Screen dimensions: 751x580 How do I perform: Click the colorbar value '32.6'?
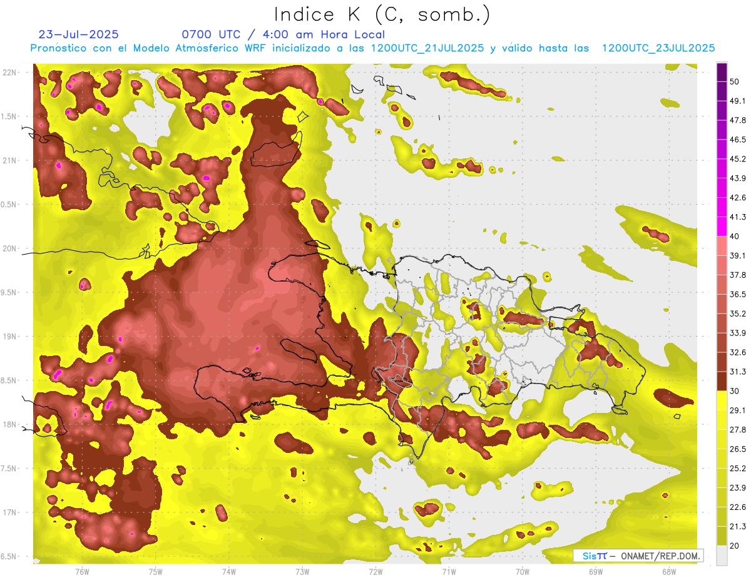click(x=738, y=352)
